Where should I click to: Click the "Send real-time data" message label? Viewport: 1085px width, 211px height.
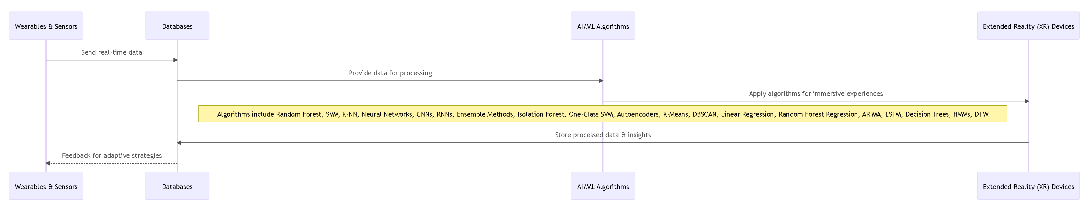tap(112, 53)
